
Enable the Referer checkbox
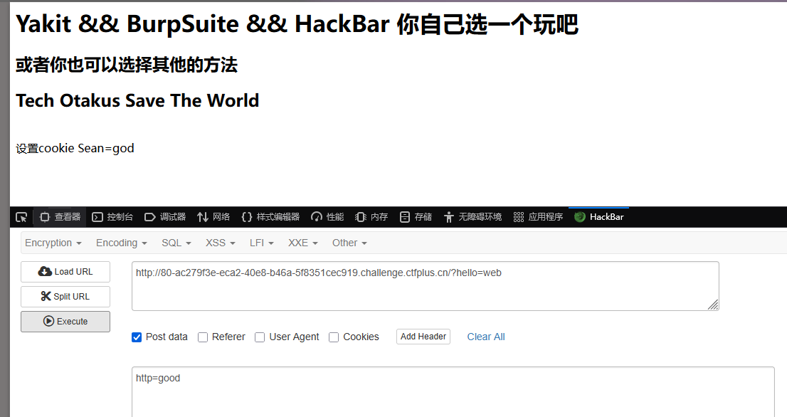[203, 337]
